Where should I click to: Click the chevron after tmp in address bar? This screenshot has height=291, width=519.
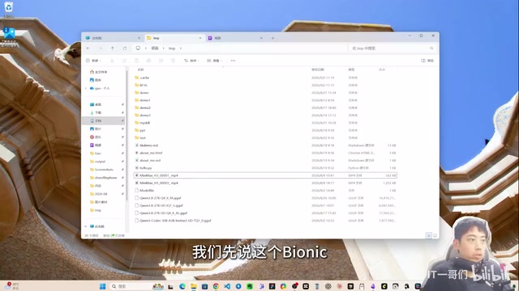click(181, 48)
